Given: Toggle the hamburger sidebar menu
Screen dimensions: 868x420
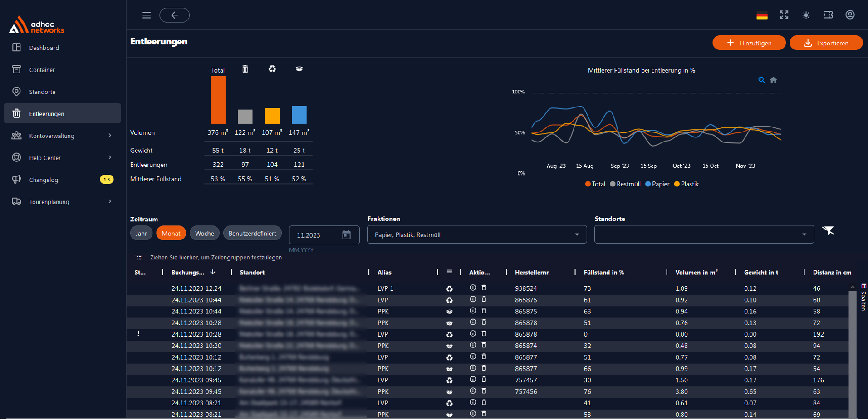Looking at the screenshot, I should click(x=147, y=15).
